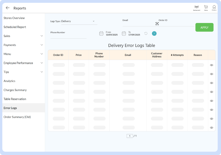This screenshot has height=155, width=221.
Task: Open the Menu cart icon
Action: point(206,7)
